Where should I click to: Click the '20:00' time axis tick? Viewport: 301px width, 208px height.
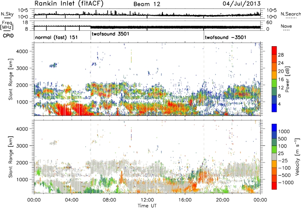(222, 200)
